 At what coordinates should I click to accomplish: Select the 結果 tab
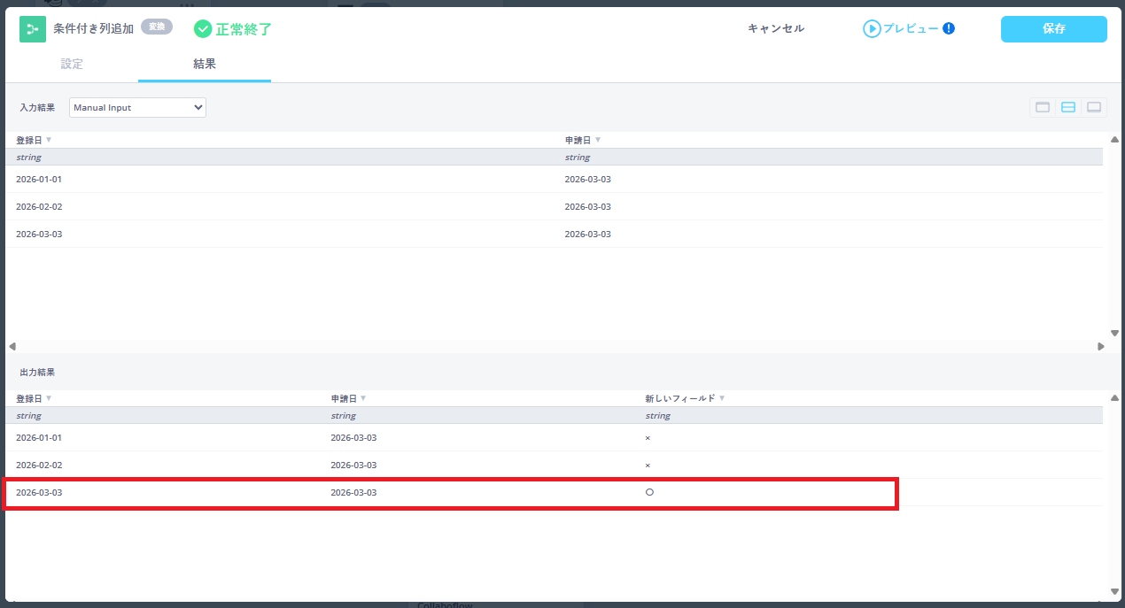click(205, 64)
